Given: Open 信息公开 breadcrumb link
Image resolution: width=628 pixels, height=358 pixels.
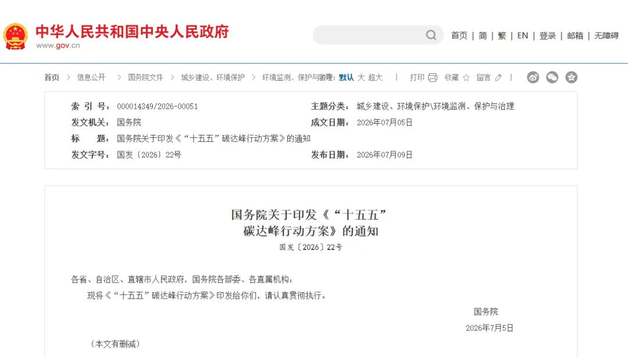Looking at the screenshot, I should pos(91,77).
